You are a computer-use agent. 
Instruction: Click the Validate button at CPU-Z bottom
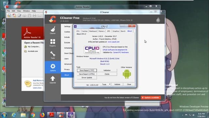[117, 84]
